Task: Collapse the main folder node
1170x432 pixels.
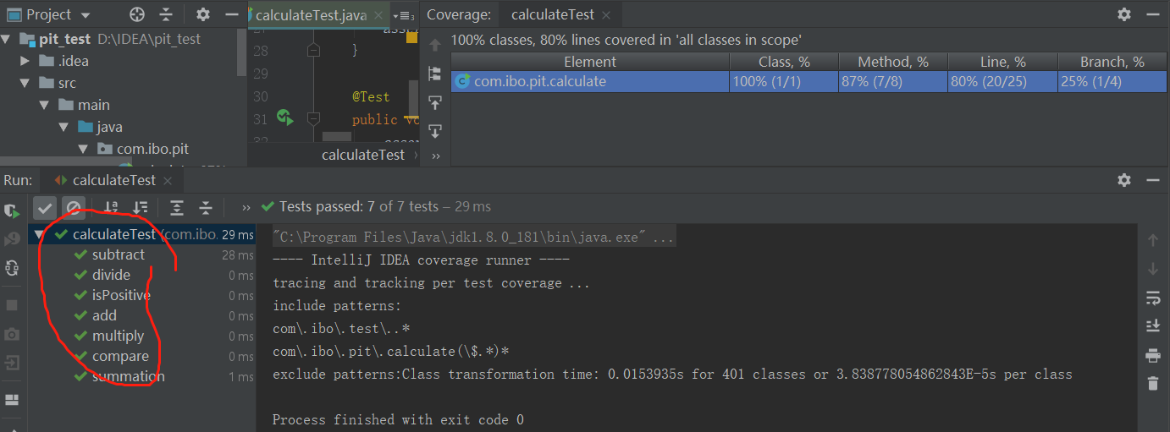Action: tap(45, 105)
